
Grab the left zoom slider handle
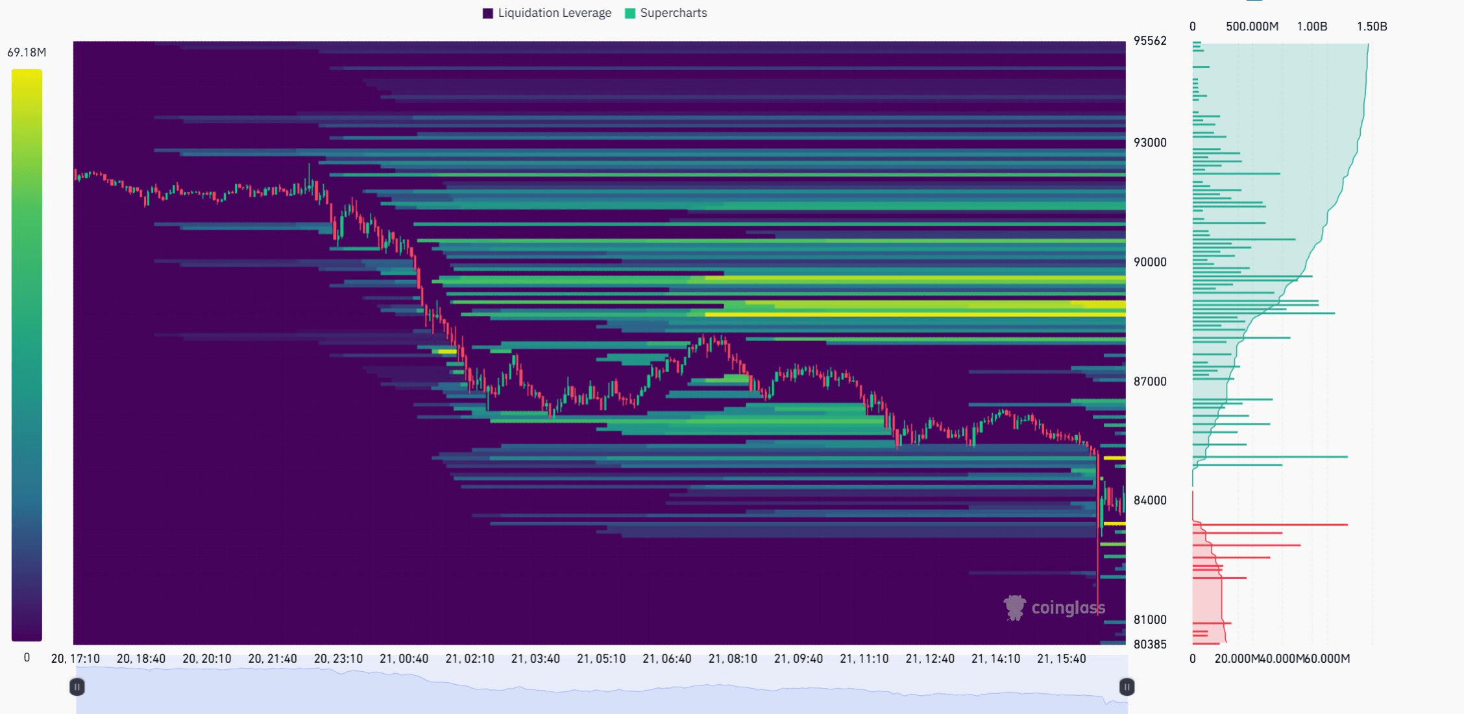tap(77, 687)
